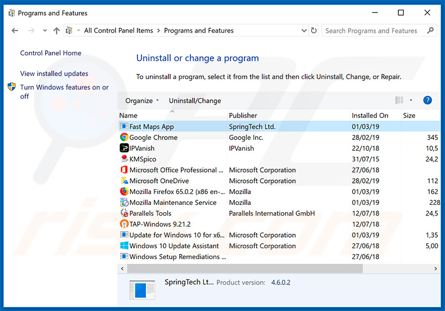Image resolution: width=445 pixels, height=311 pixels.
Task: Click the Update for Windows 10 icon
Action: point(124,235)
